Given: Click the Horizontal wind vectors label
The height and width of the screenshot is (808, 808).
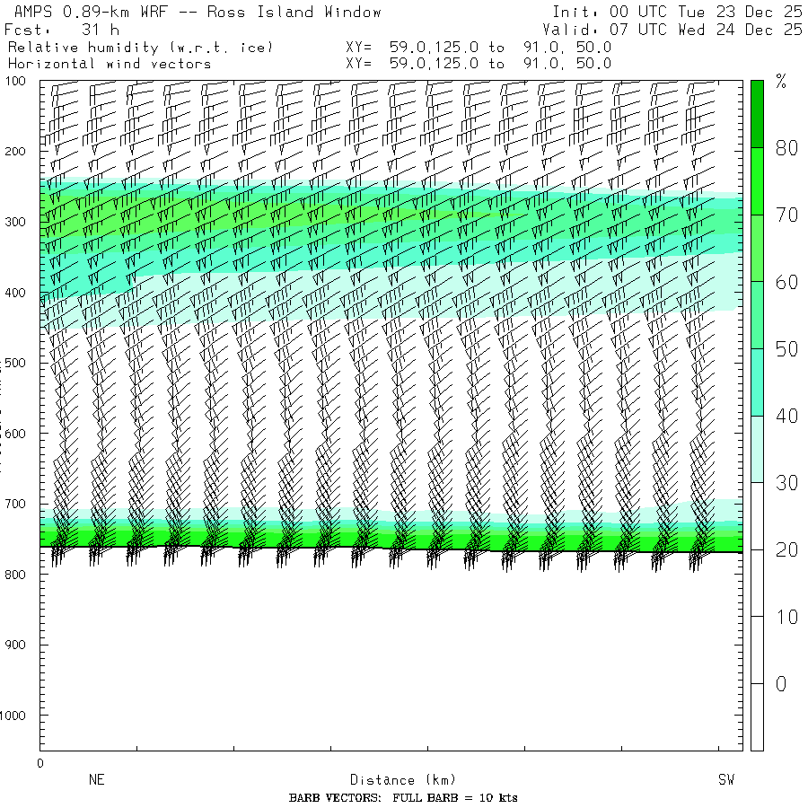Looking at the screenshot, I should pyautogui.click(x=110, y=64).
